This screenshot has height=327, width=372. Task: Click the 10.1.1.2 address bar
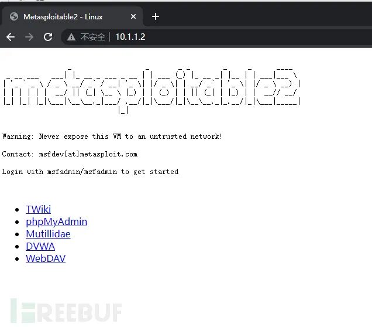click(216, 37)
